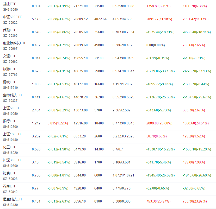This screenshot has width=216, height=209.
Task: Click the -9229.06(-33.13%) loss value
Action: click(x=161, y=71)
